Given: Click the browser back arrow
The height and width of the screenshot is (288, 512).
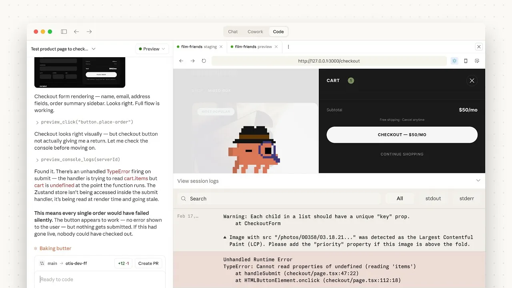Looking at the screenshot, I should point(181,61).
